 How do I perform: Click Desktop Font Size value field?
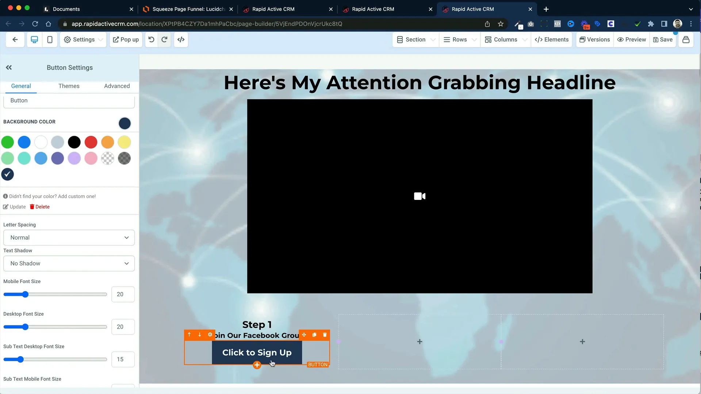point(123,327)
